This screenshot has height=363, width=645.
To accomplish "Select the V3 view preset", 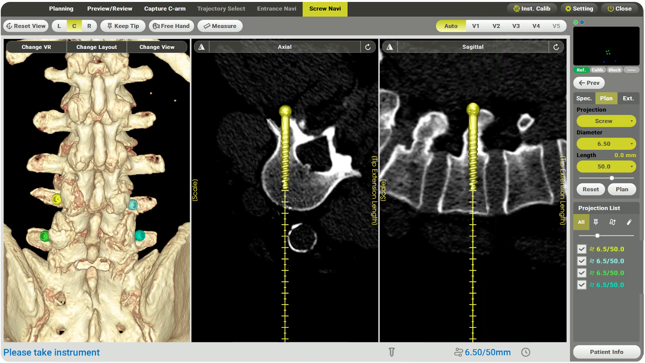I will point(516,26).
